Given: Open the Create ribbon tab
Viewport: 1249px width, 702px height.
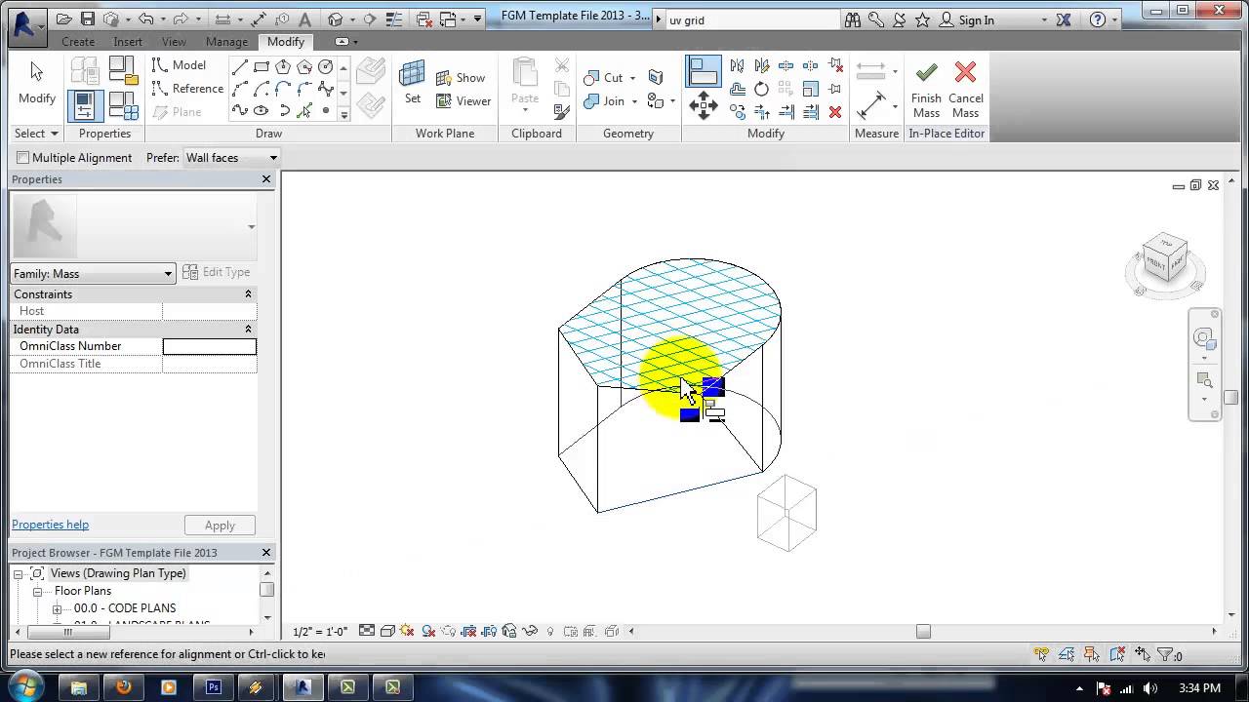Looking at the screenshot, I should point(78,42).
